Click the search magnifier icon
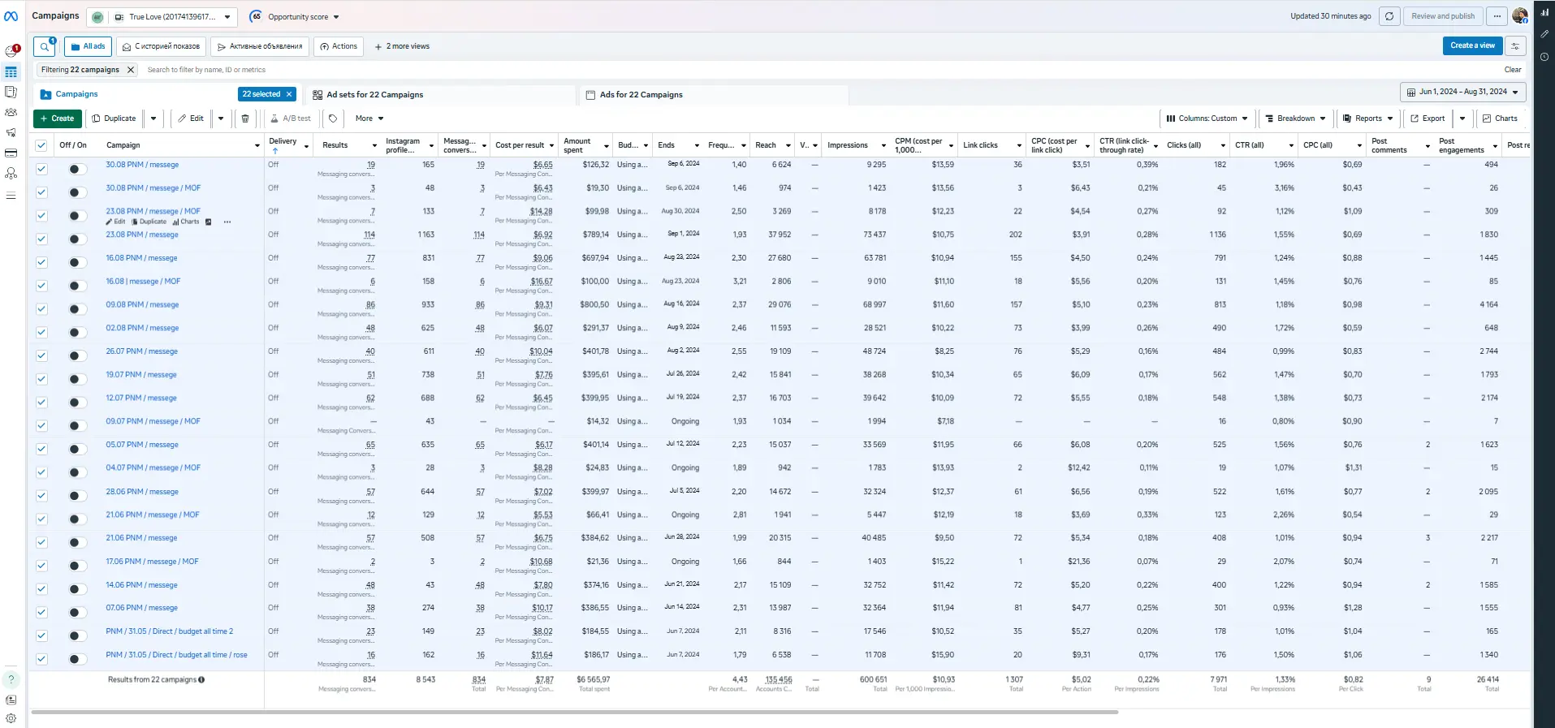 pyautogui.click(x=45, y=46)
